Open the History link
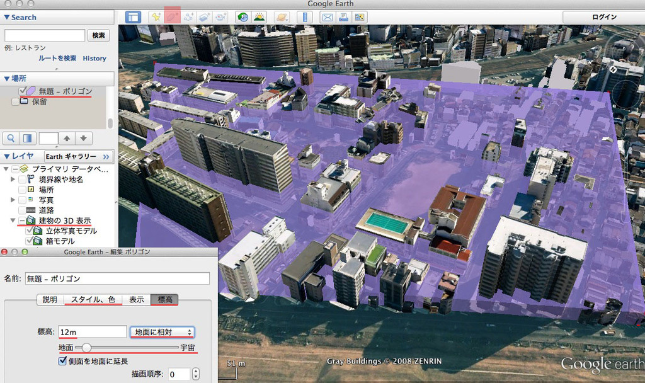645x383 pixels. point(94,58)
